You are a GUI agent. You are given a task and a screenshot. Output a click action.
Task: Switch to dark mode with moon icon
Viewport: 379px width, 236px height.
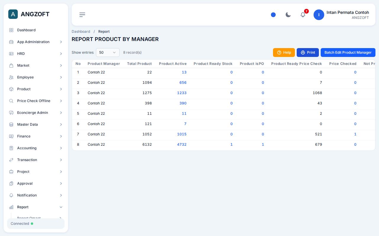tap(288, 15)
